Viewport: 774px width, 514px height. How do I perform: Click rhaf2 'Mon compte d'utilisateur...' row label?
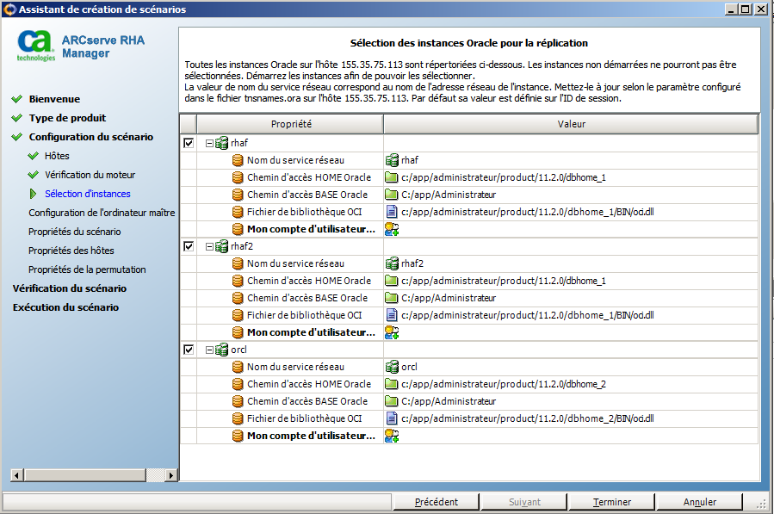coord(311,333)
